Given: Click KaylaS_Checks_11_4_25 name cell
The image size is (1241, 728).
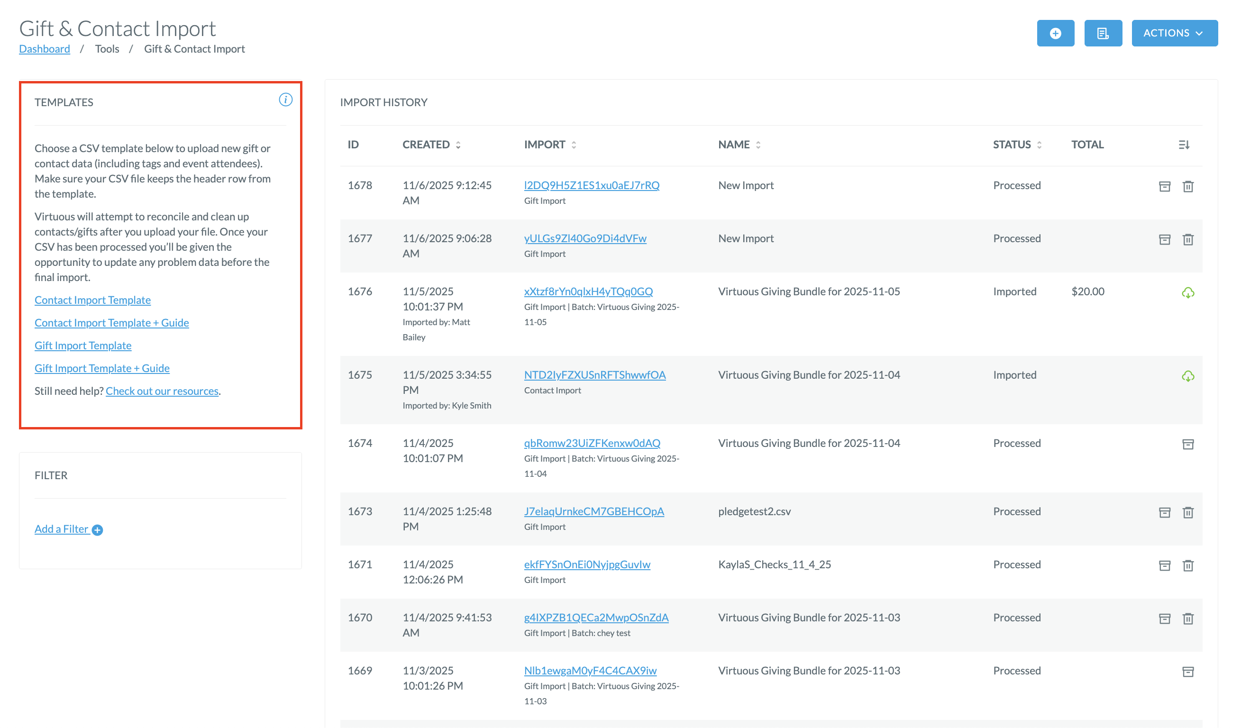Looking at the screenshot, I should pos(774,564).
